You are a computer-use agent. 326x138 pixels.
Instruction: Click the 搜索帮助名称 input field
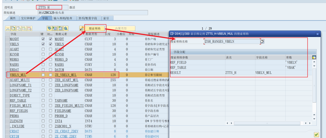[x=232, y=41]
